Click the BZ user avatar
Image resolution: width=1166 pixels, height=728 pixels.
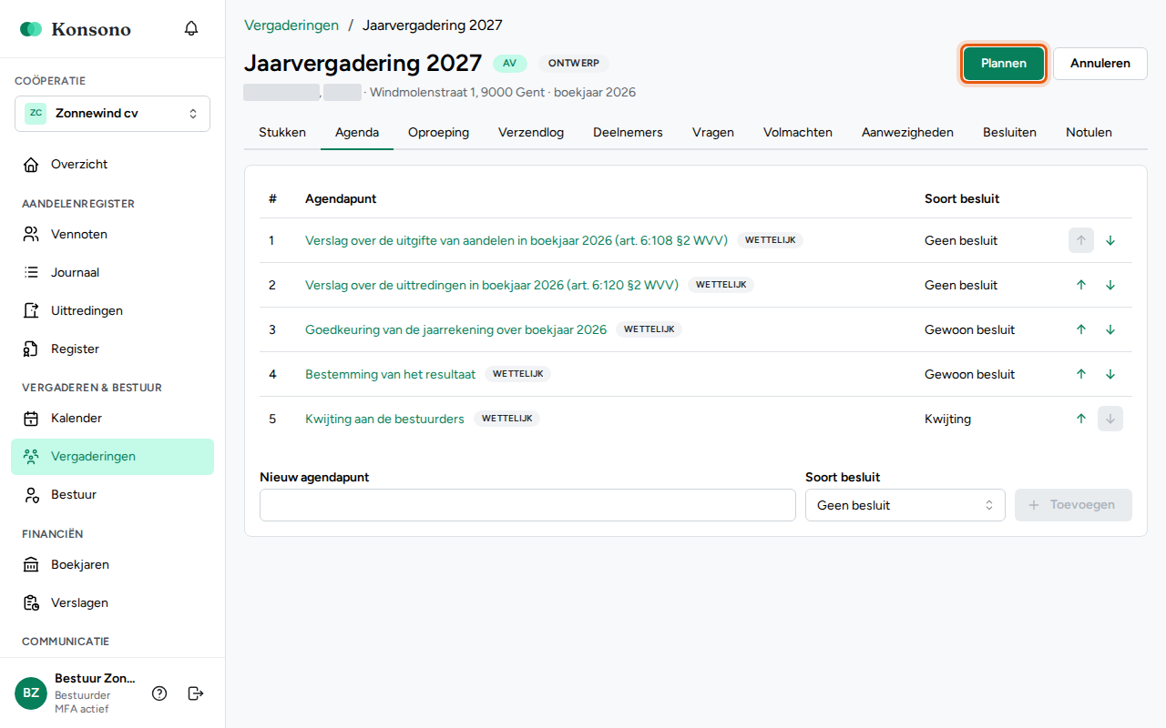point(31,693)
